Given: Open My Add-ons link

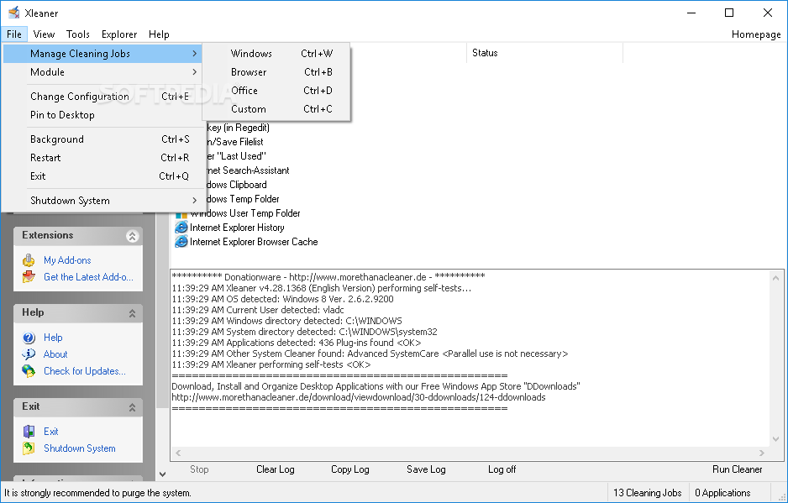Looking at the screenshot, I should pos(67,260).
